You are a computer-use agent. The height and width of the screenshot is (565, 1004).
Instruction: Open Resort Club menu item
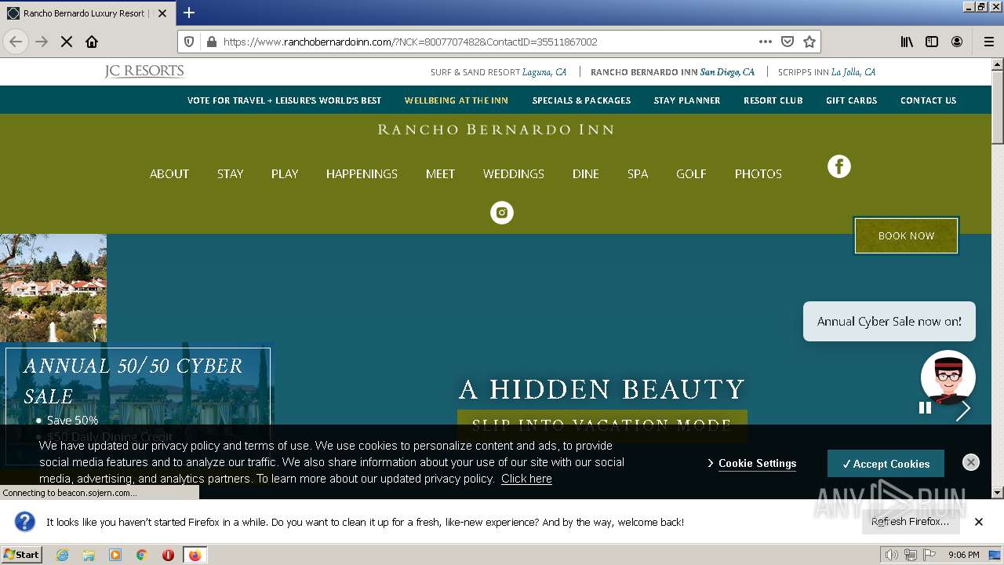[773, 100]
